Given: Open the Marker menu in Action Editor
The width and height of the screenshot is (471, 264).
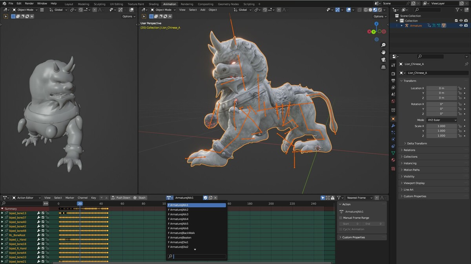Looking at the screenshot, I should point(70,198).
